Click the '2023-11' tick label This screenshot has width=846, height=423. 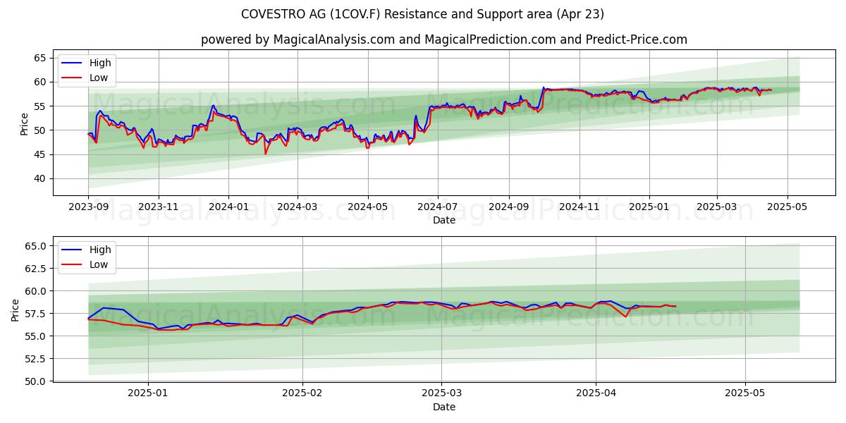[158, 207]
